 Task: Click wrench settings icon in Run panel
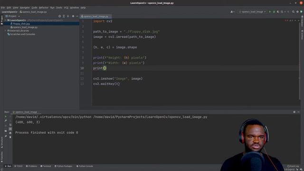6,121
